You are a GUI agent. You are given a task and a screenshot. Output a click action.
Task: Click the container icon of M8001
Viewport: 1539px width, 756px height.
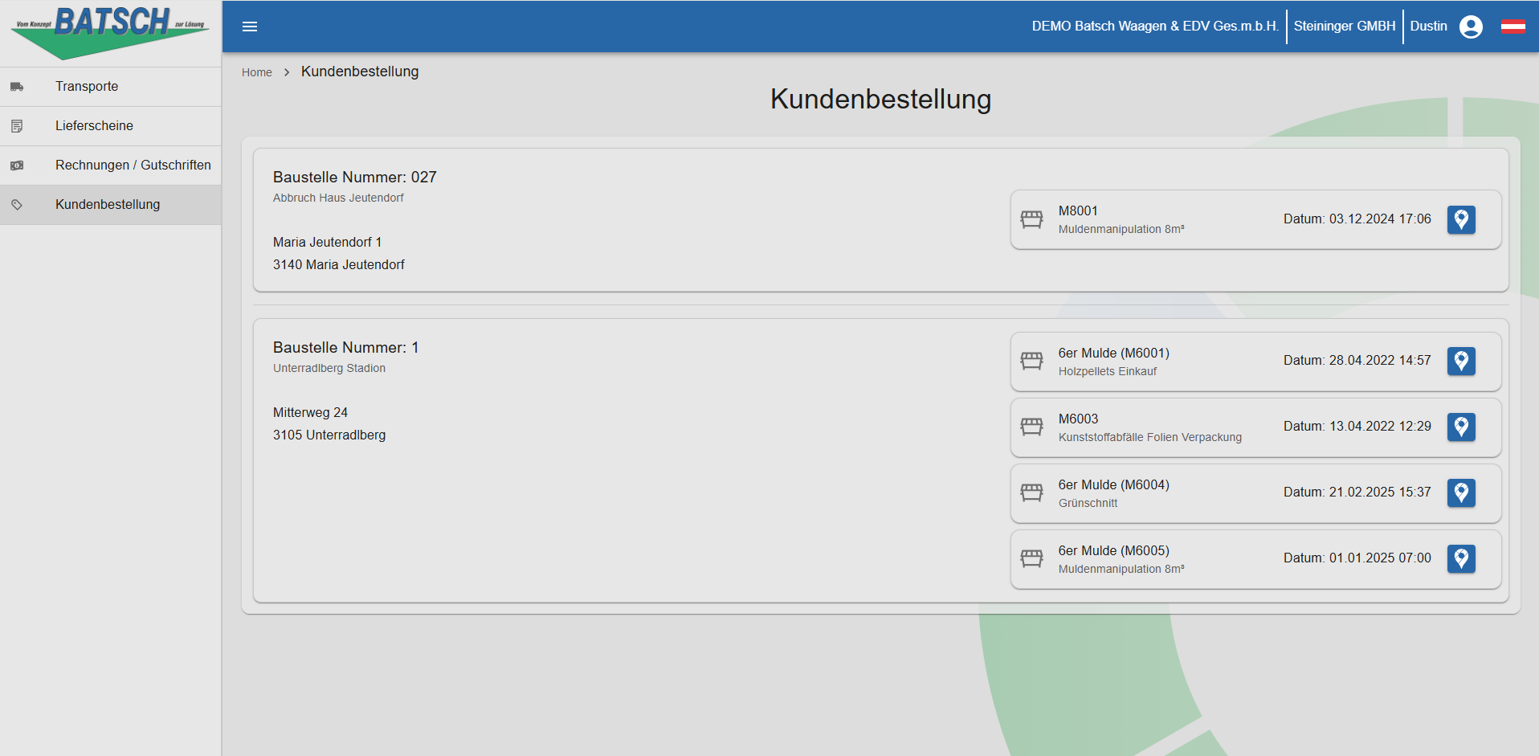tap(1031, 219)
